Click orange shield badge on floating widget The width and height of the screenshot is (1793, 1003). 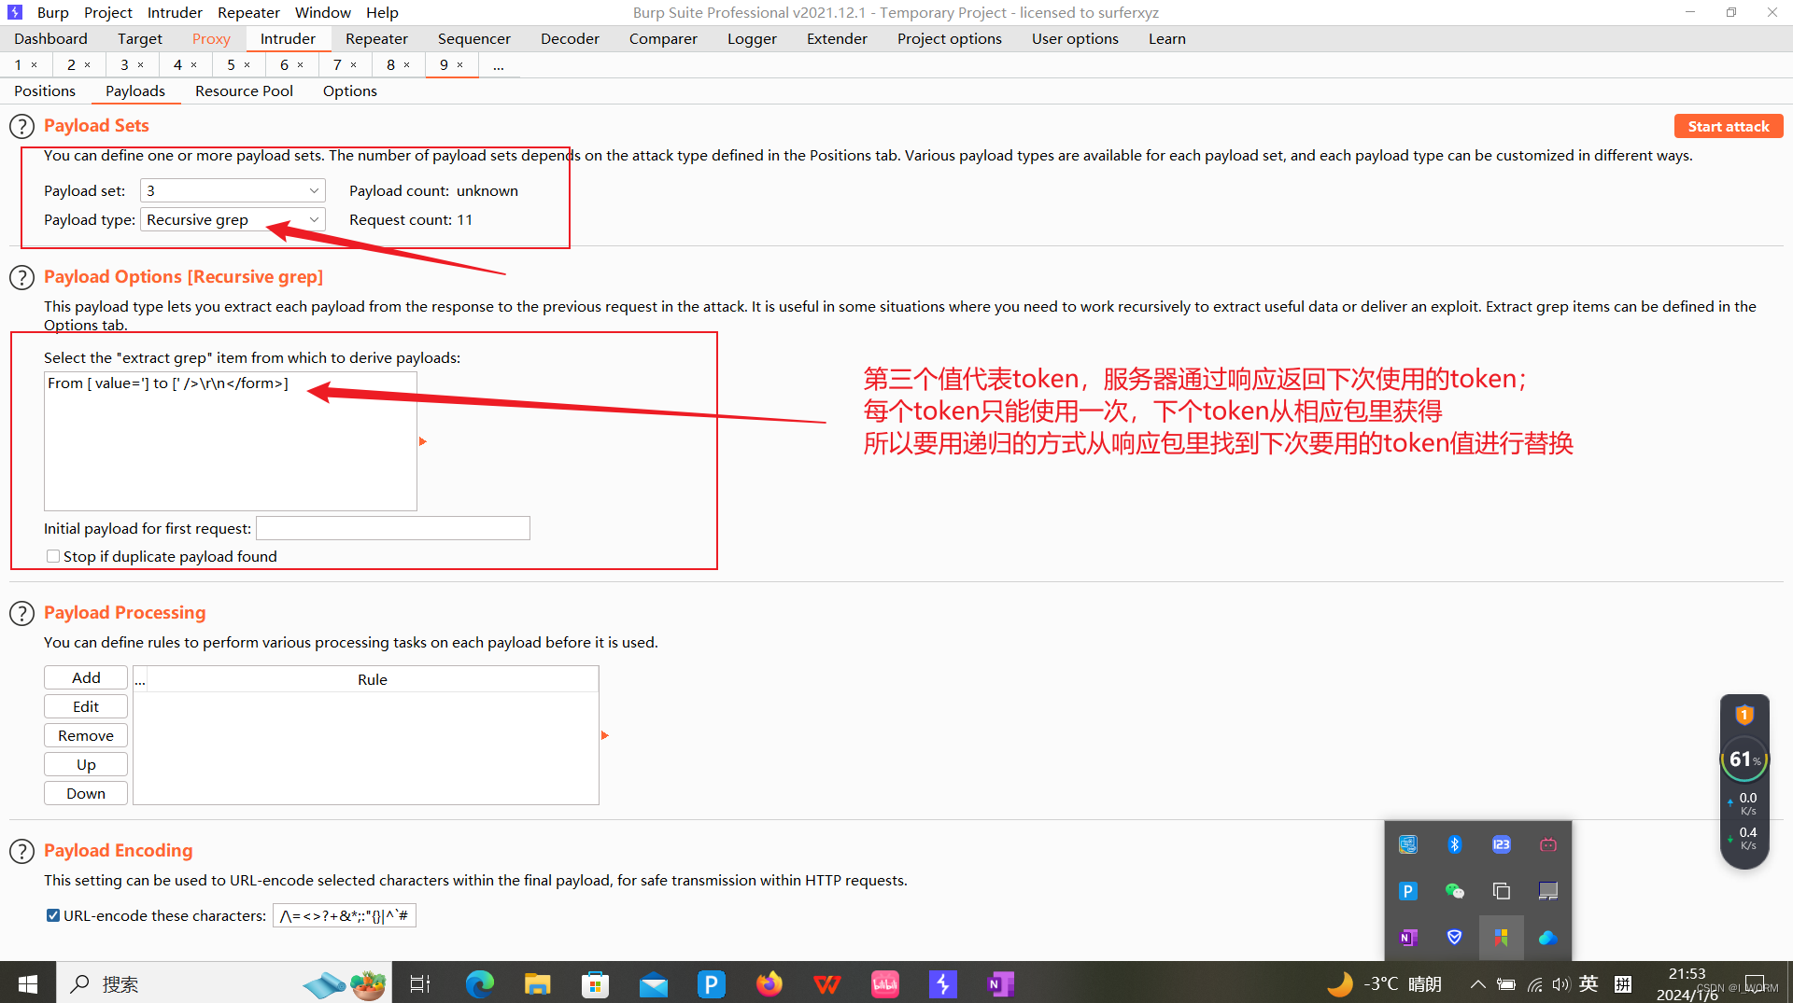pos(1744,715)
